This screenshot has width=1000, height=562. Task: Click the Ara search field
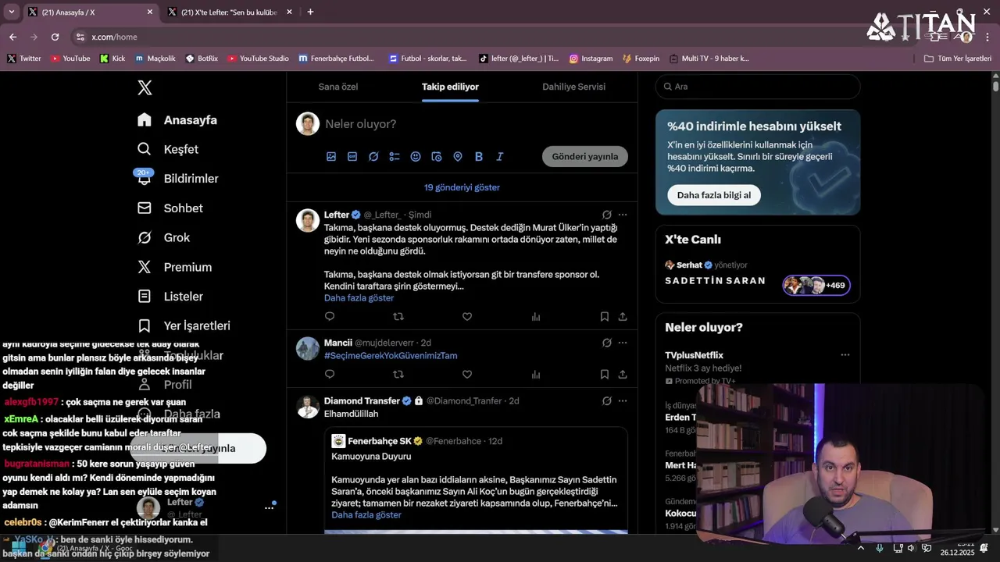[758, 87]
